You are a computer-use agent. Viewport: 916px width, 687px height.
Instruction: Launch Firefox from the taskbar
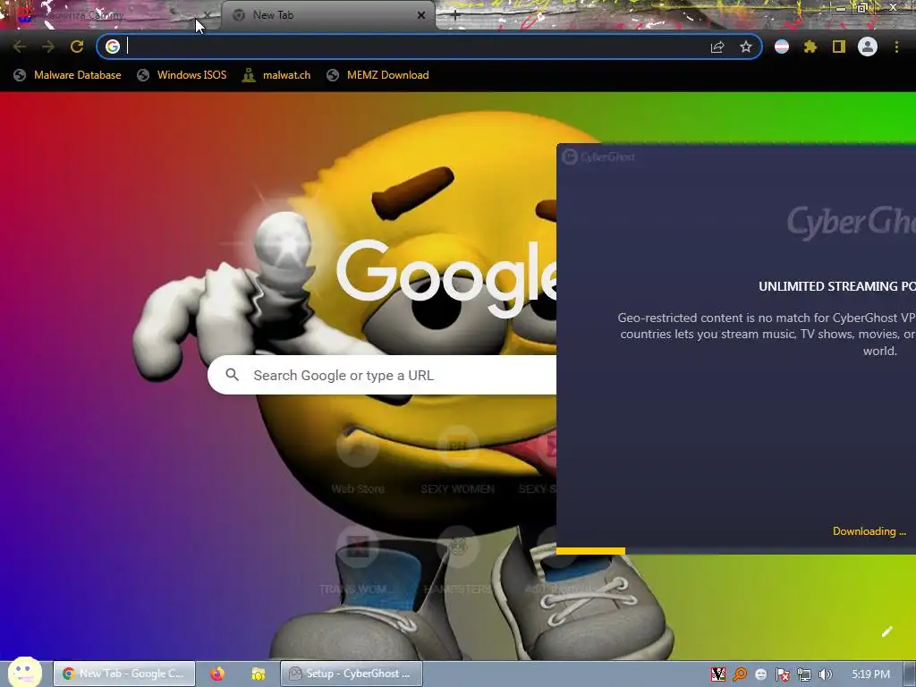217,674
